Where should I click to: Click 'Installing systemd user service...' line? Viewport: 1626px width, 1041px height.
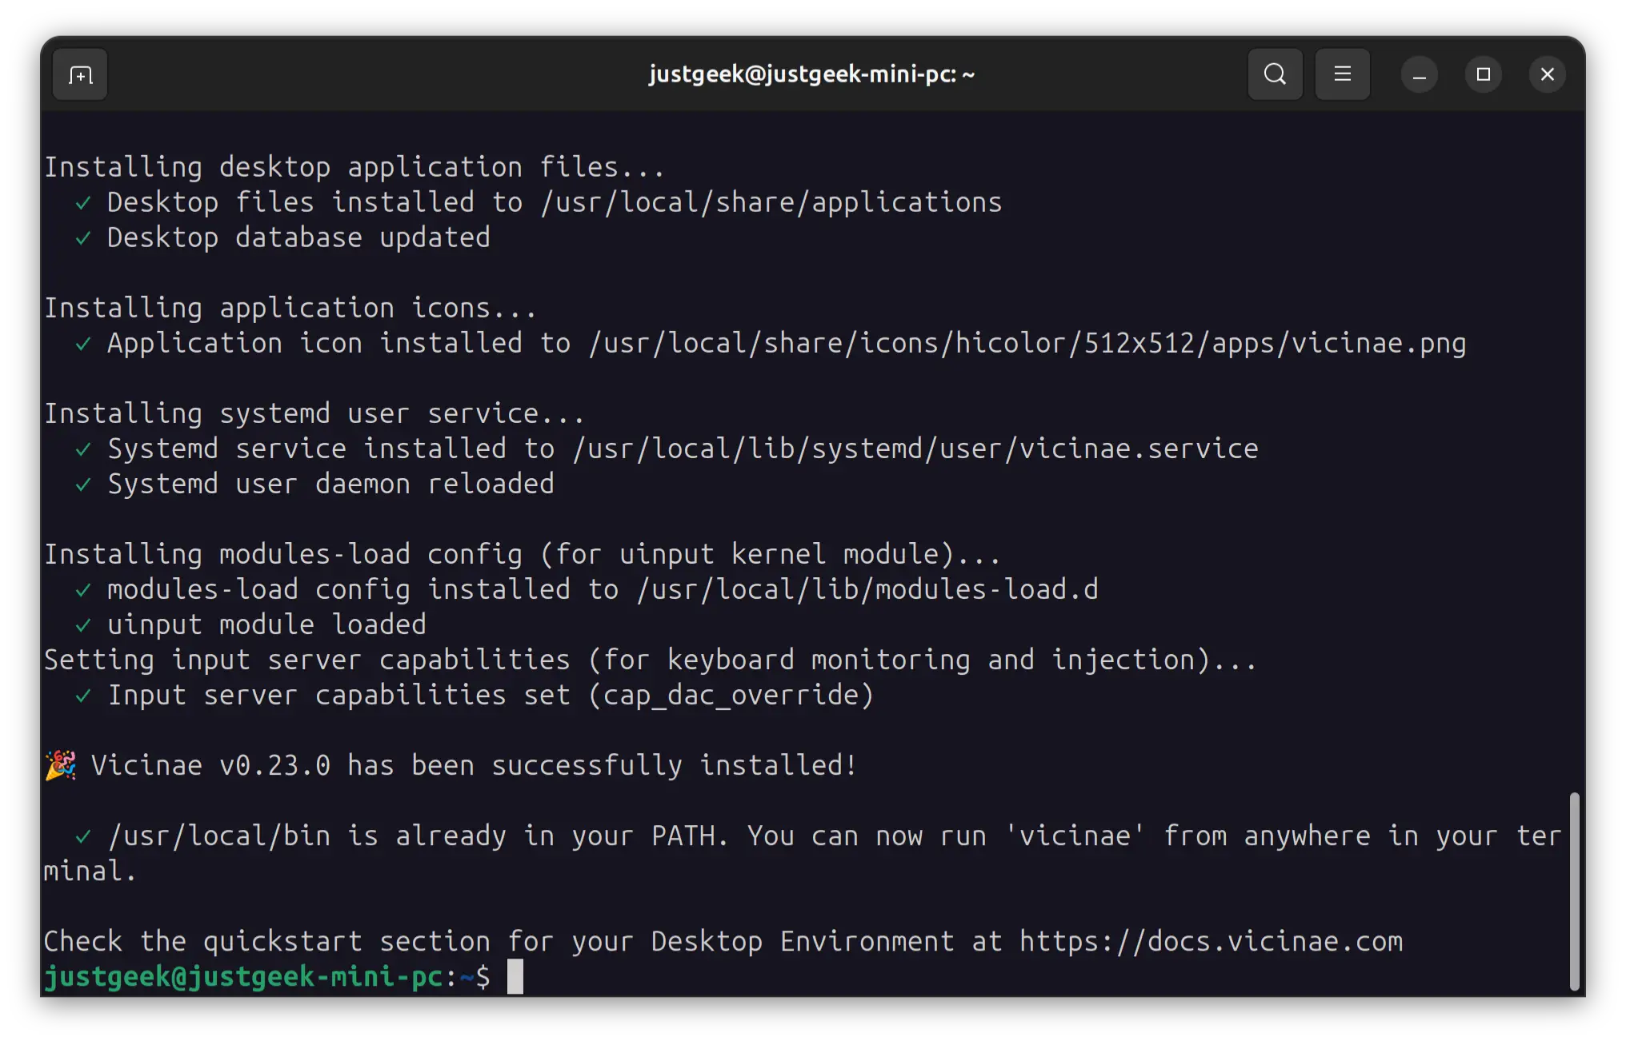tap(314, 413)
